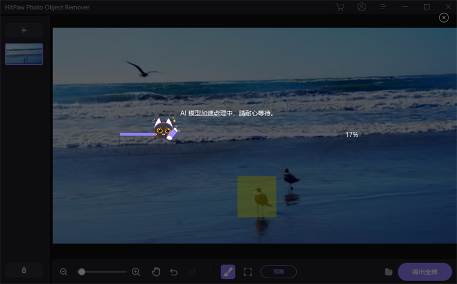The height and width of the screenshot is (284, 457).
Task: Click the yellow highlighted selection over the bird
Action: point(257,197)
